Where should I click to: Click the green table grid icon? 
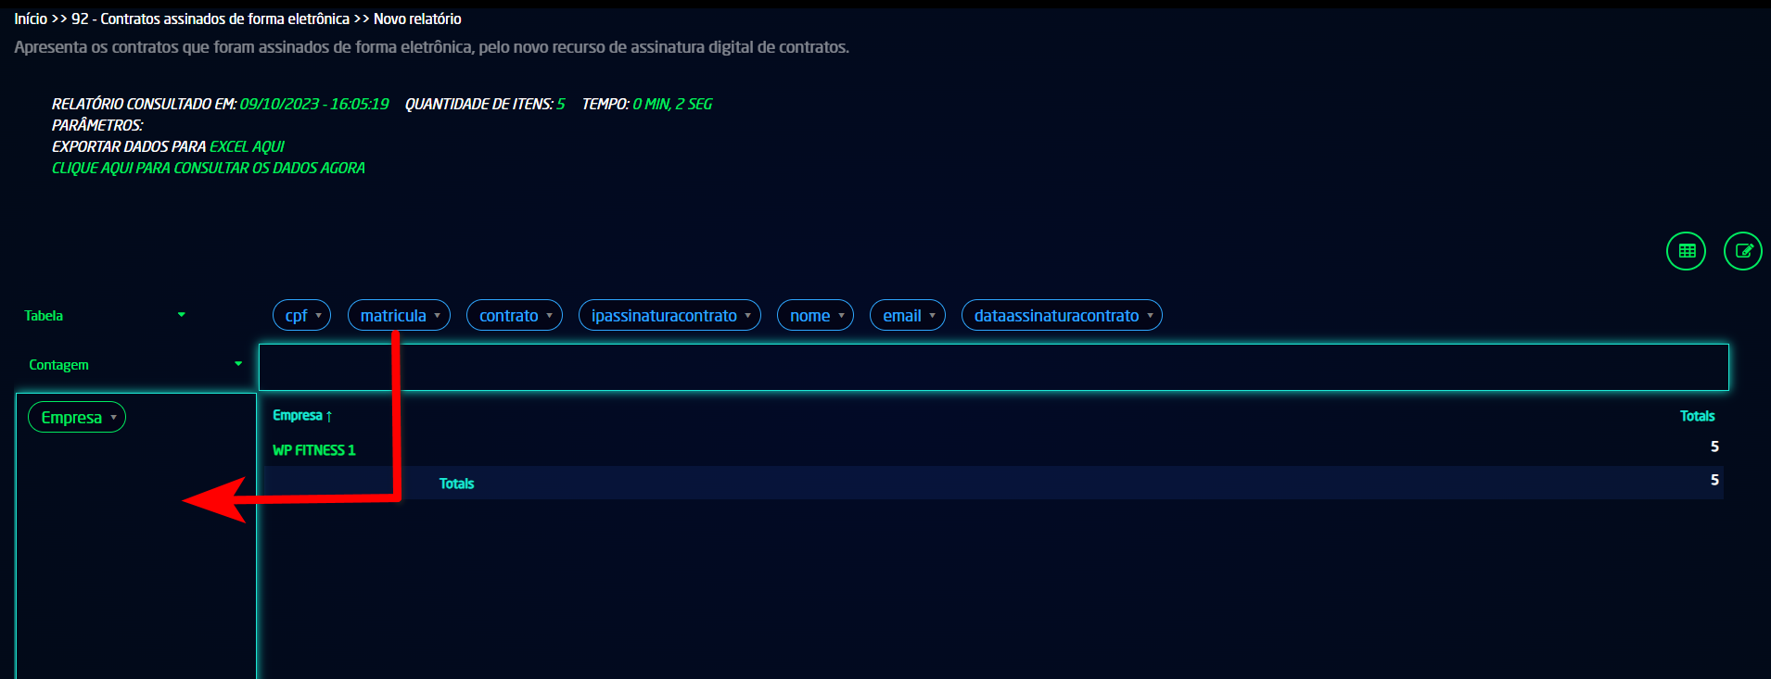[1686, 251]
